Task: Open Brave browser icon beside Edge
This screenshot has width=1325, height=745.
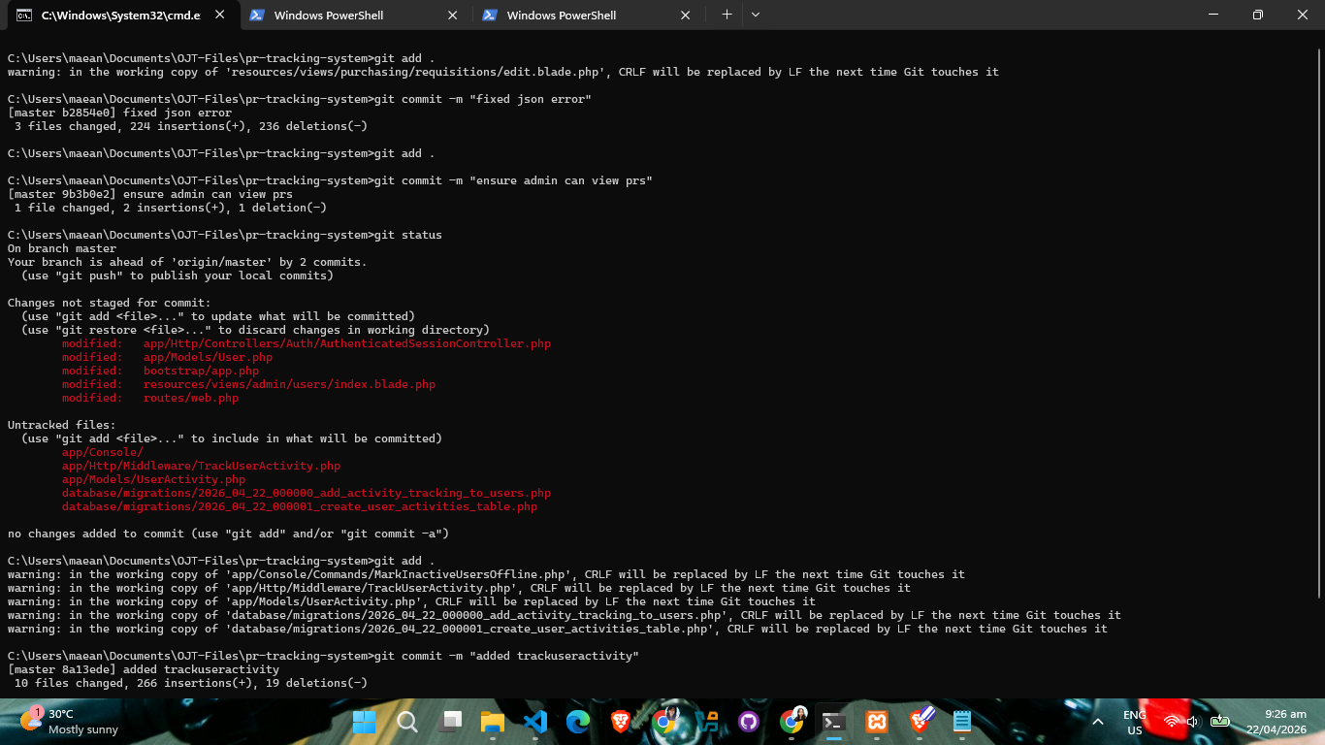Action: tap(621, 722)
